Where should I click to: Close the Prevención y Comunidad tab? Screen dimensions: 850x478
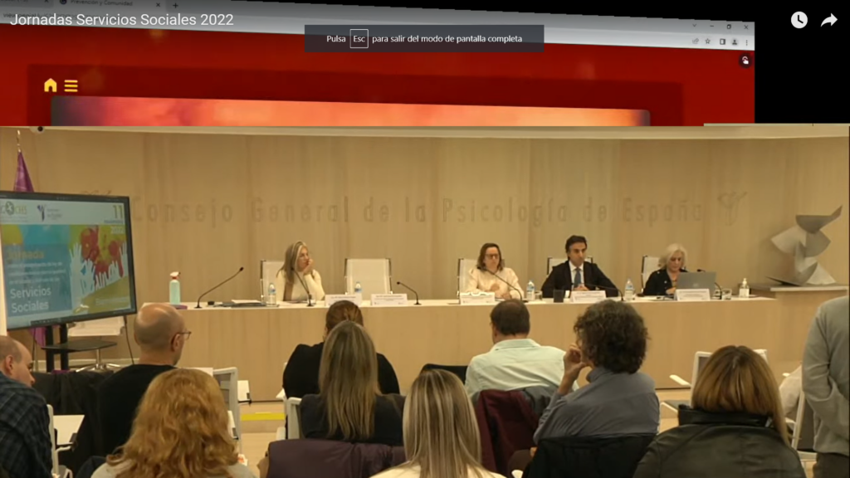pos(159,4)
